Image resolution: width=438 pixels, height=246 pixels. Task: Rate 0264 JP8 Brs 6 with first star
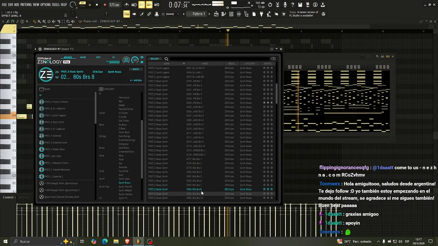pyautogui.click(x=264, y=102)
